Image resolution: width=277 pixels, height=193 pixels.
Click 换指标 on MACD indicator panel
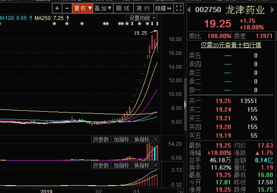(142, 165)
